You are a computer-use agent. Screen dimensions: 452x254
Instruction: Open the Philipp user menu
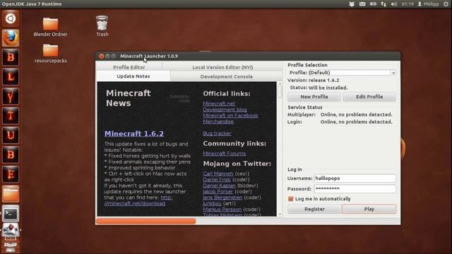tap(429, 4)
